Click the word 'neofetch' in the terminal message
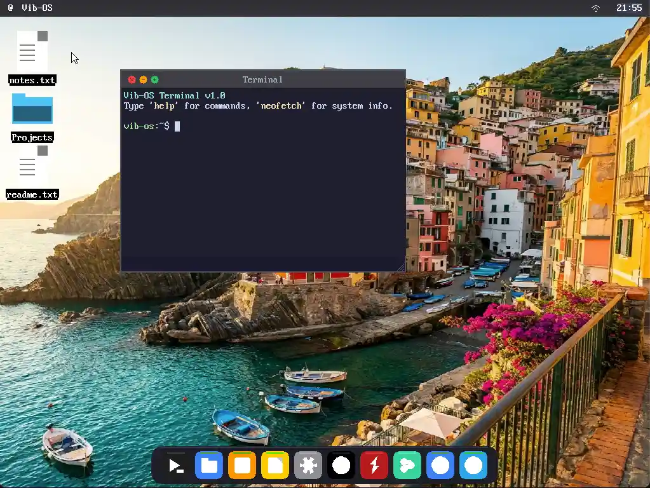The height and width of the screenshot is (488, 650). 280,105
